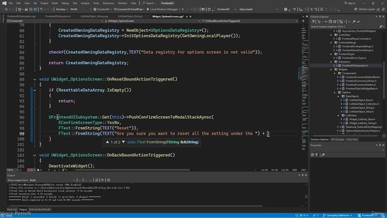Collapse the OnBackBoundActionTriggered function fold
Screen dimensions: 387x218
pyautogui.click(x=34, y=155)
